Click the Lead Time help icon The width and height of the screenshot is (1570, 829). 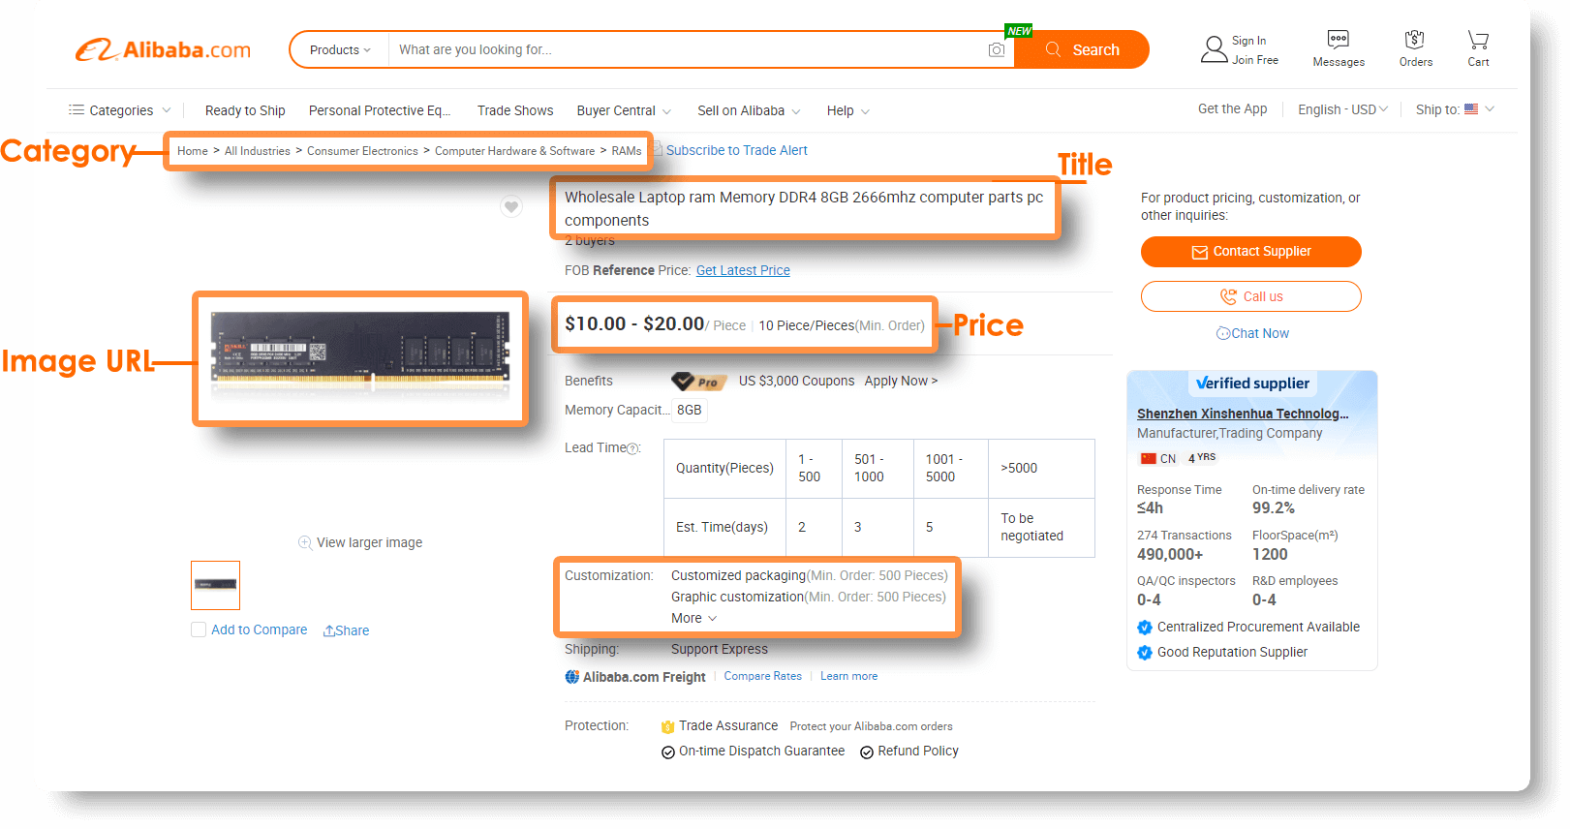[x=633, y=448]
